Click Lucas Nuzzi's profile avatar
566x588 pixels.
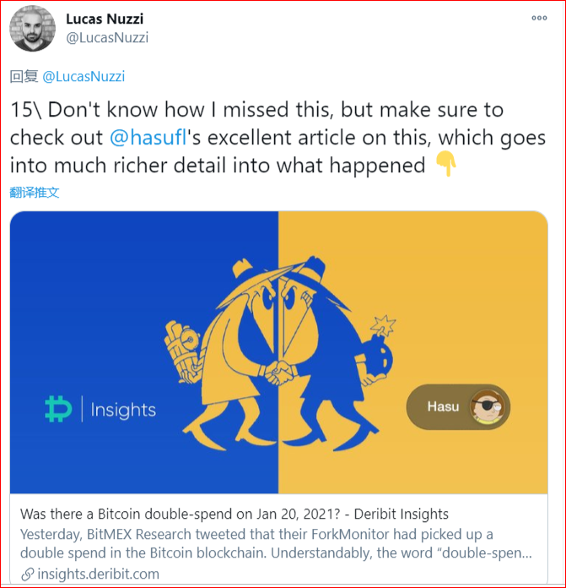click(x=32, y=30)
